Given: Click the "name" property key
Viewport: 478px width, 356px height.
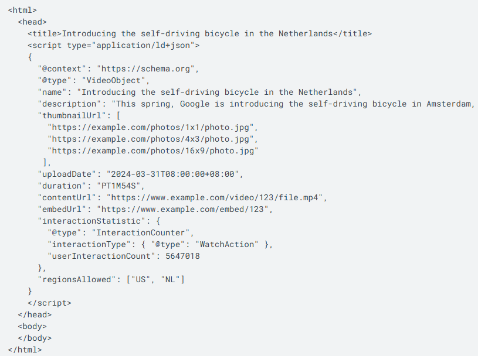Looking at the screenshot, I should [x=53, y=92].
